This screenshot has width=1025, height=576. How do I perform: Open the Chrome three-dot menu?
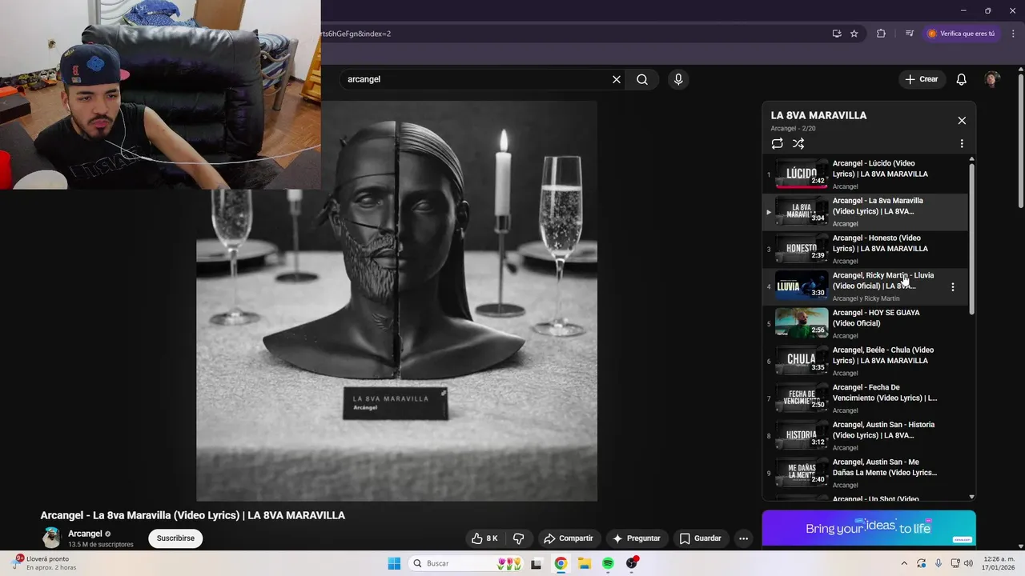pos(1013,34)
